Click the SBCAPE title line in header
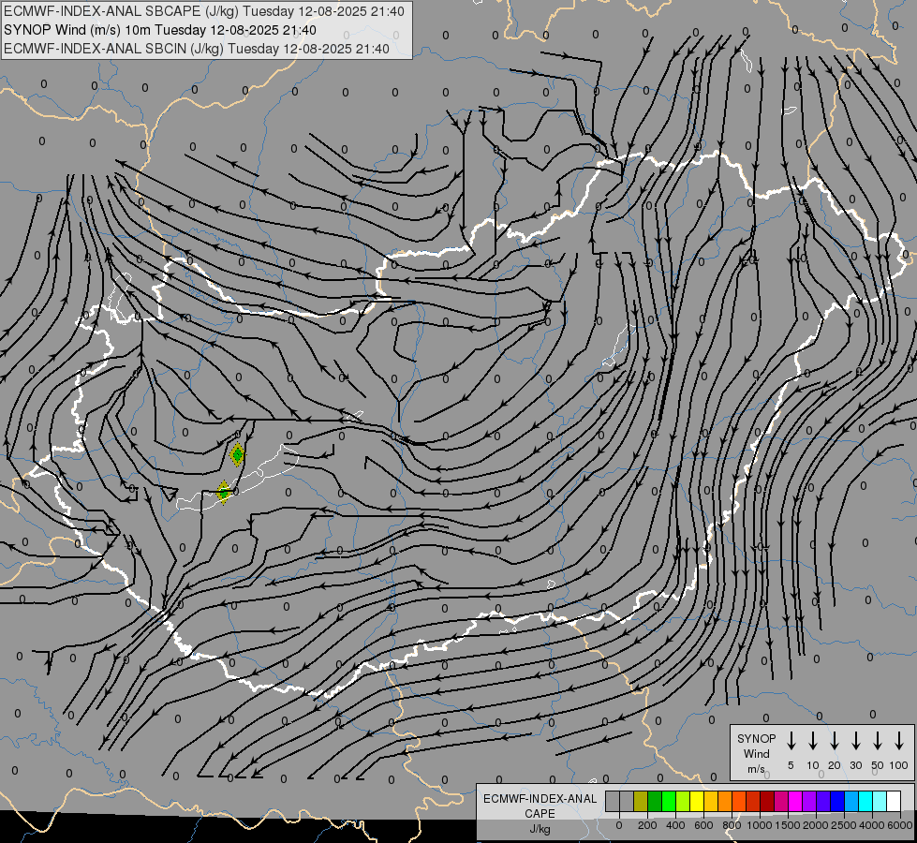Image resolution: width=917 pixels, height=843 pixels. [203, 11]
